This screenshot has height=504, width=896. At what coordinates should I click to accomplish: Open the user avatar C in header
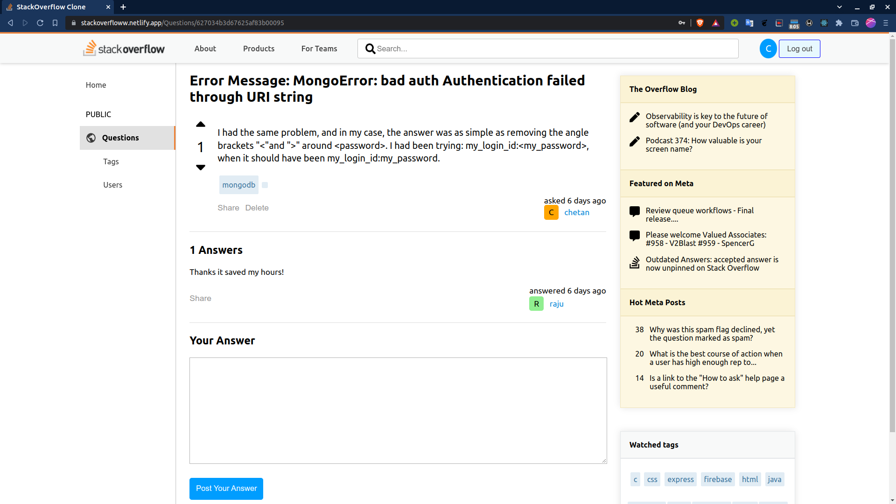click(768, 49)
